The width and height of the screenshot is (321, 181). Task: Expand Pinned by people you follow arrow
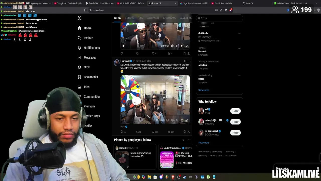coord(183,140)
